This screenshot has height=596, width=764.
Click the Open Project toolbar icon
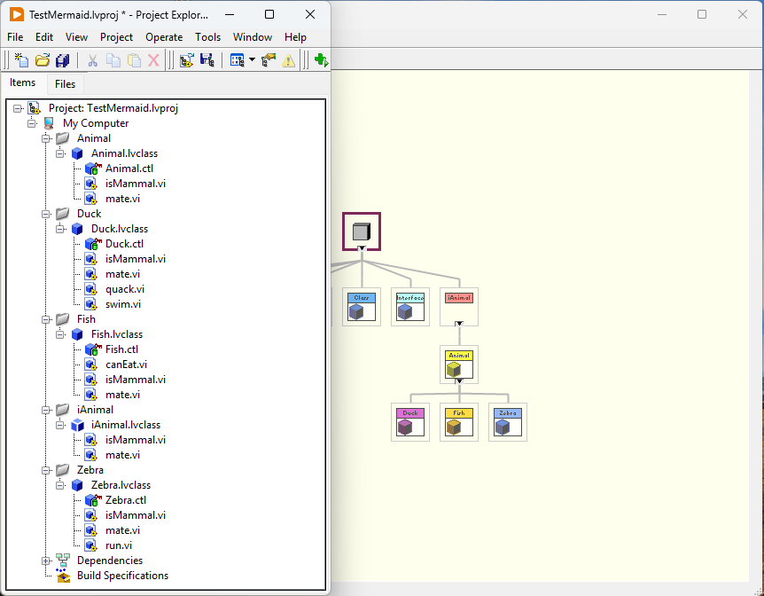(187, 60)
